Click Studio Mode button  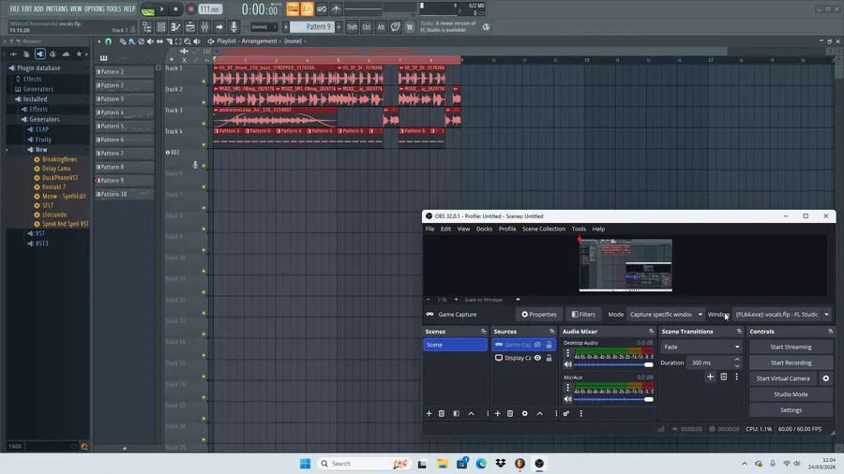[x=791, y=394]
